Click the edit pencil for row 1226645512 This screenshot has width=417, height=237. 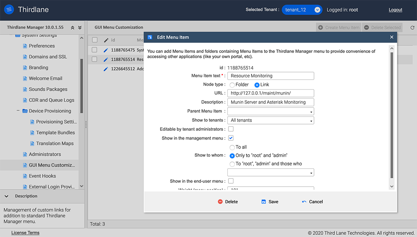106,69
